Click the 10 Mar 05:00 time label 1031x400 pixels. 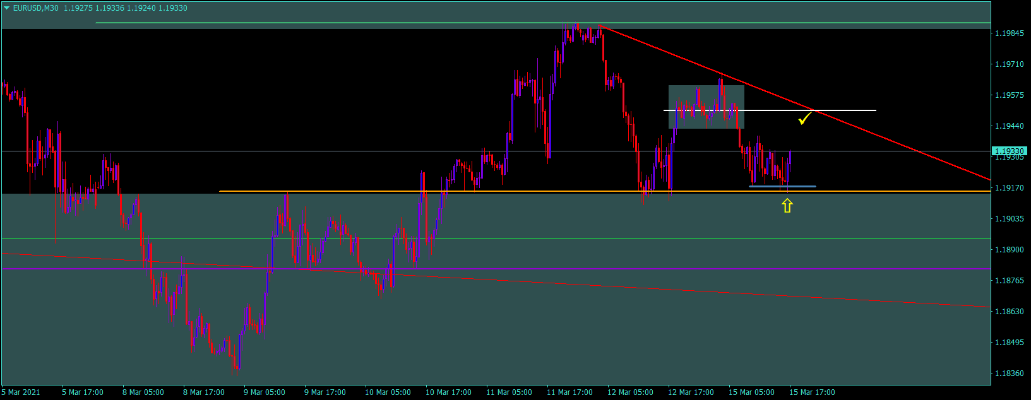coord(388,392)
